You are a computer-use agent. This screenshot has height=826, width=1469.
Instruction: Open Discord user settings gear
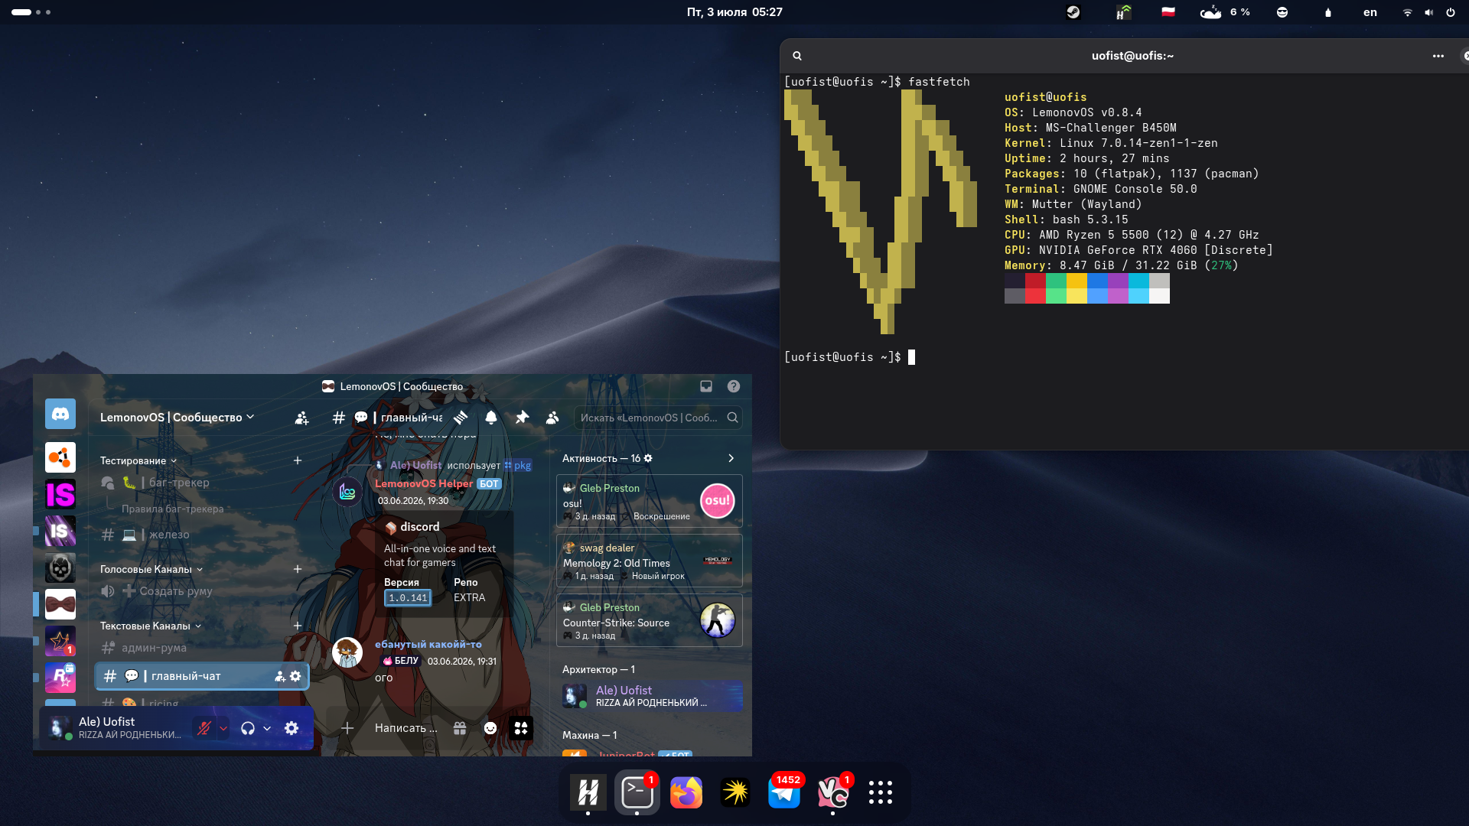coord(292,728)
